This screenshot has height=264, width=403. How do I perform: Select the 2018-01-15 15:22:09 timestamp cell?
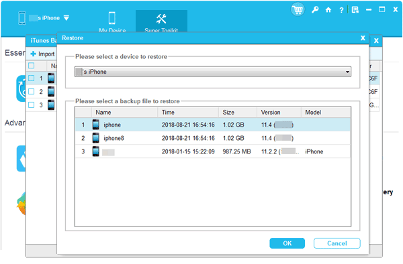[x=188, y=151]
